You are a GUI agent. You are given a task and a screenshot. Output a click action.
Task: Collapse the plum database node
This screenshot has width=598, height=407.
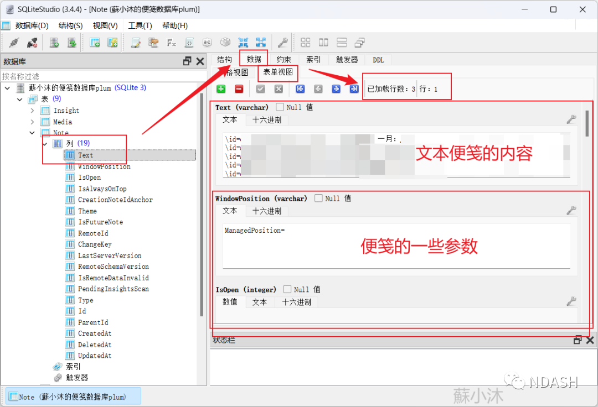(x=7, y=88)
